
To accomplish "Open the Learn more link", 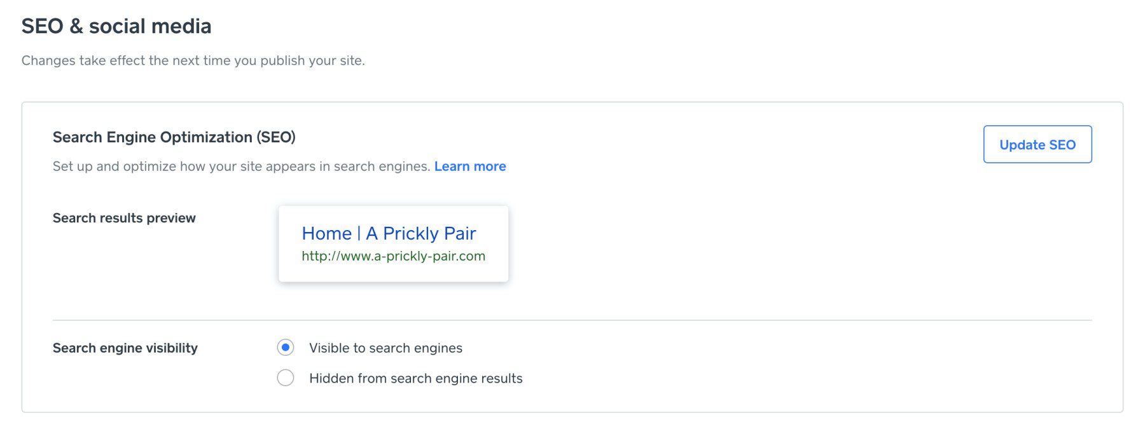I will (470, 166).
